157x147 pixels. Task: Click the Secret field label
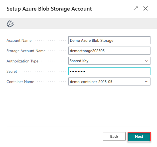[12, 71]
